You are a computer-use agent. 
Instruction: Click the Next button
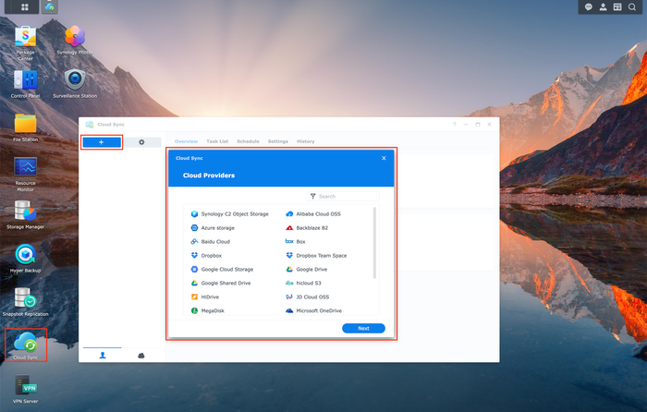[363, 328]
